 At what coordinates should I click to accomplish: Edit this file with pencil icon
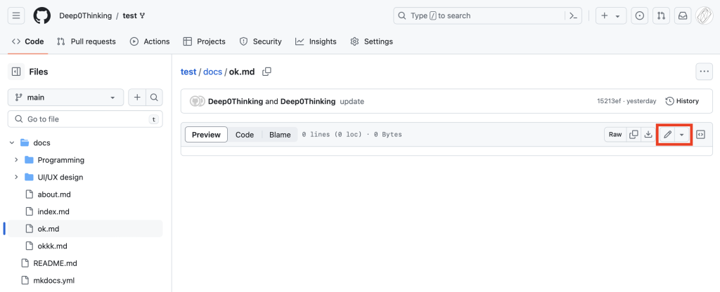tap(668, 135)
